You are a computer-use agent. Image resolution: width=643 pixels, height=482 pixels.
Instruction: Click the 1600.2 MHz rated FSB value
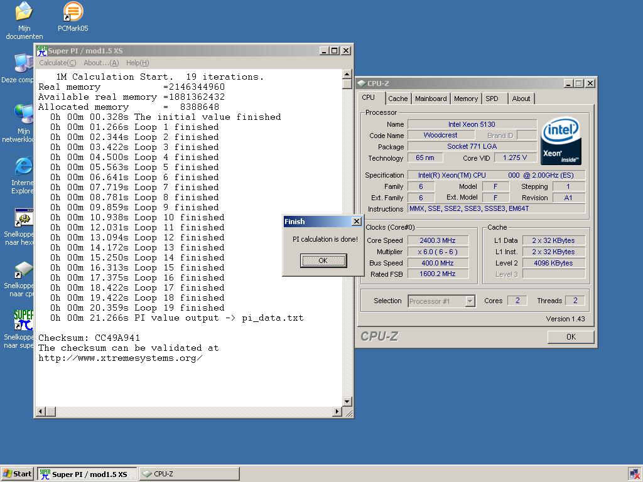(x=438, y=274)
